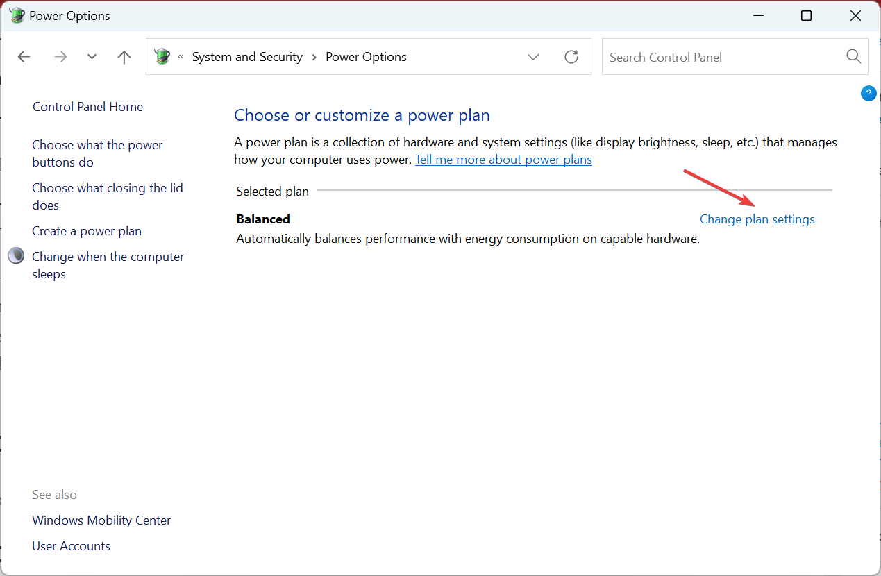The width and height of the screenshot is (881, 576).
Task: Minimize the Power Options window
Action: [x=757, y=15]
